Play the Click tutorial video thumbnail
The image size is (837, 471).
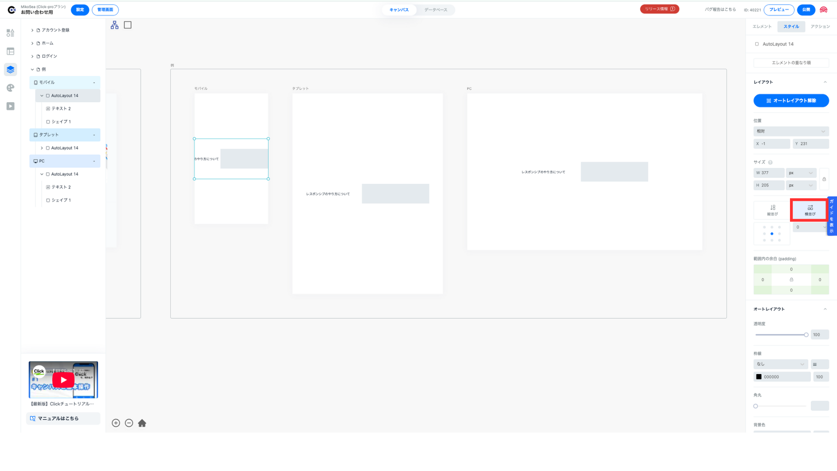(x=63, y=380)
